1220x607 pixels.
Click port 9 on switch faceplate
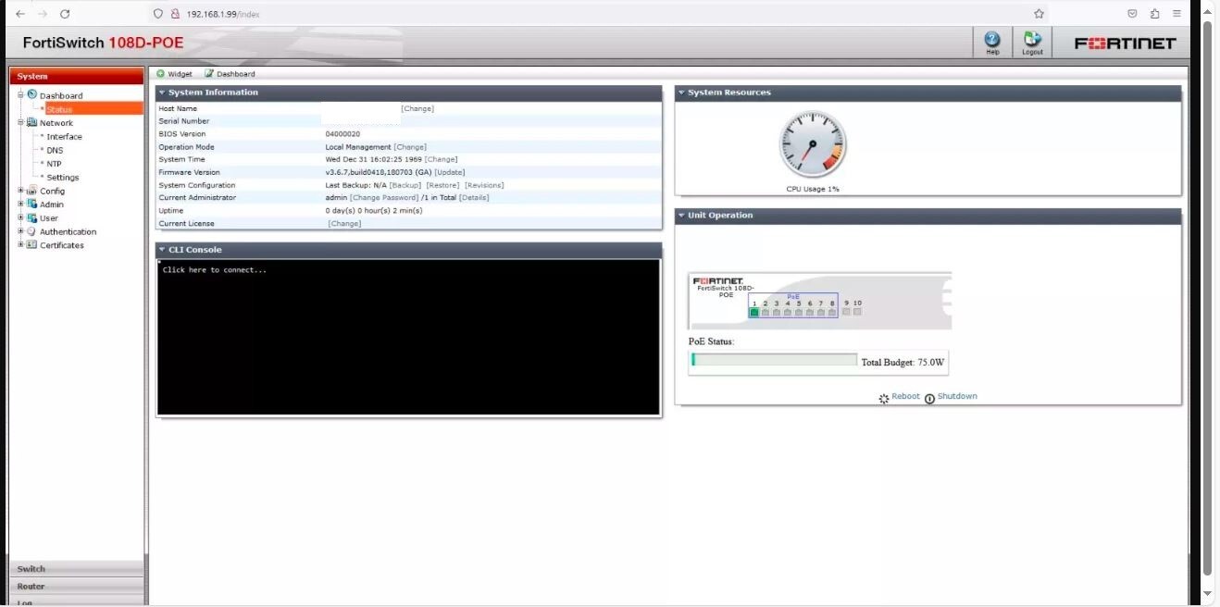(x=846, y=312)
